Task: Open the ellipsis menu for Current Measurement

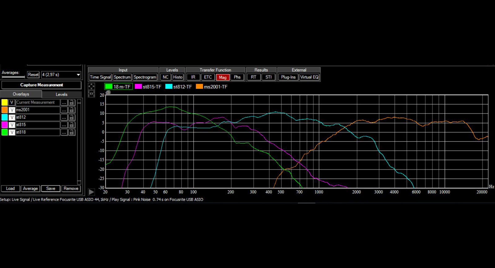Action: (x=64, y=103)
